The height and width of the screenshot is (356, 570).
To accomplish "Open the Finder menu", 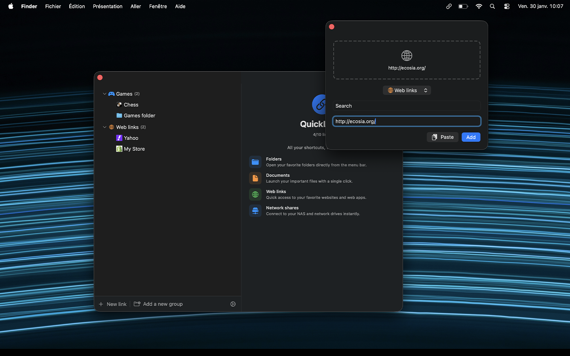I will 29,6.
